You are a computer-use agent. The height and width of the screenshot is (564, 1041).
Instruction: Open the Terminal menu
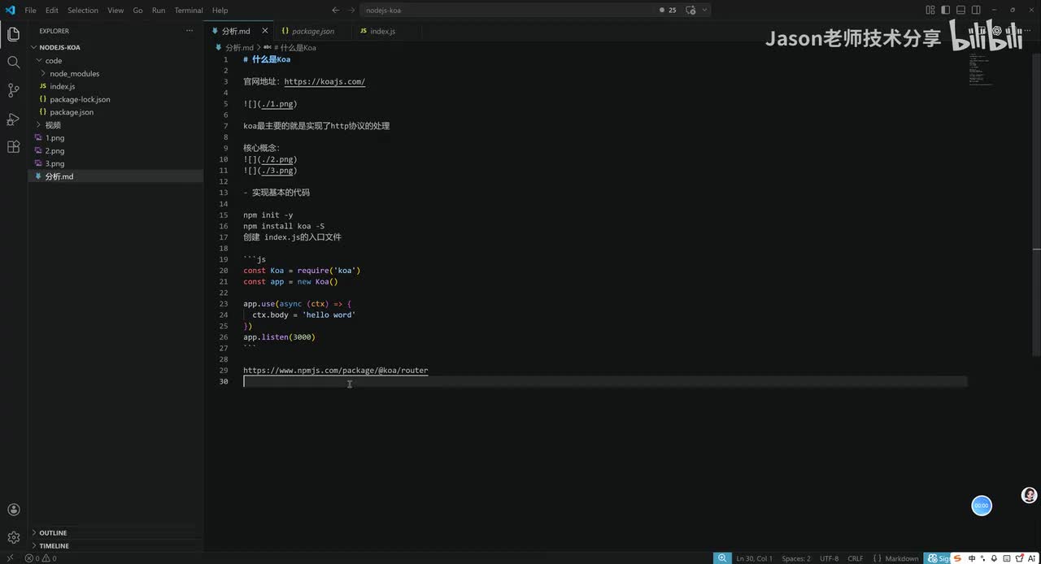(x=189, y=11)
